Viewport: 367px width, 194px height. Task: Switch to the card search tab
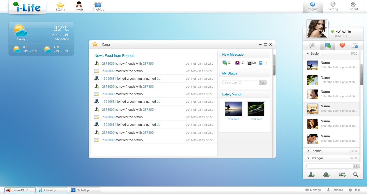click(355, 46)
